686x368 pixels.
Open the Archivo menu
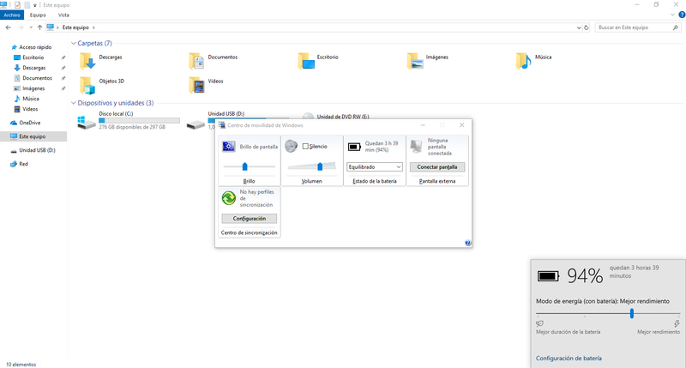coord(12,15)
